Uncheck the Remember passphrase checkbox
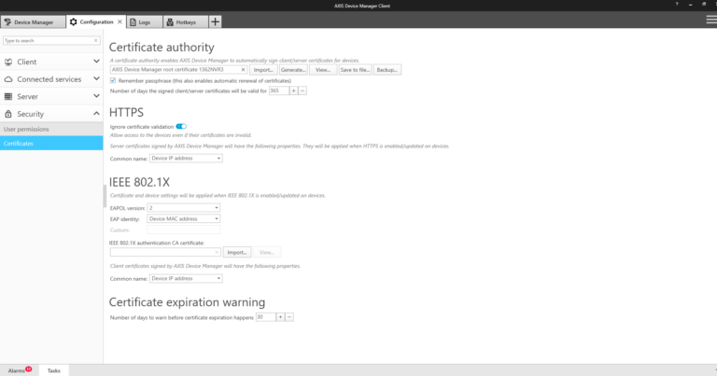The image size is (717, 376). coord(114,80)
